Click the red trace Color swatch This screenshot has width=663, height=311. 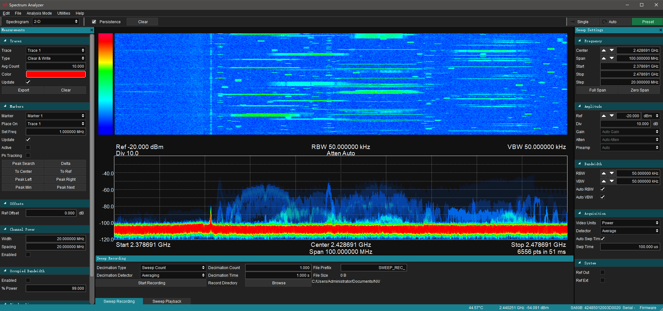(56, 74)
